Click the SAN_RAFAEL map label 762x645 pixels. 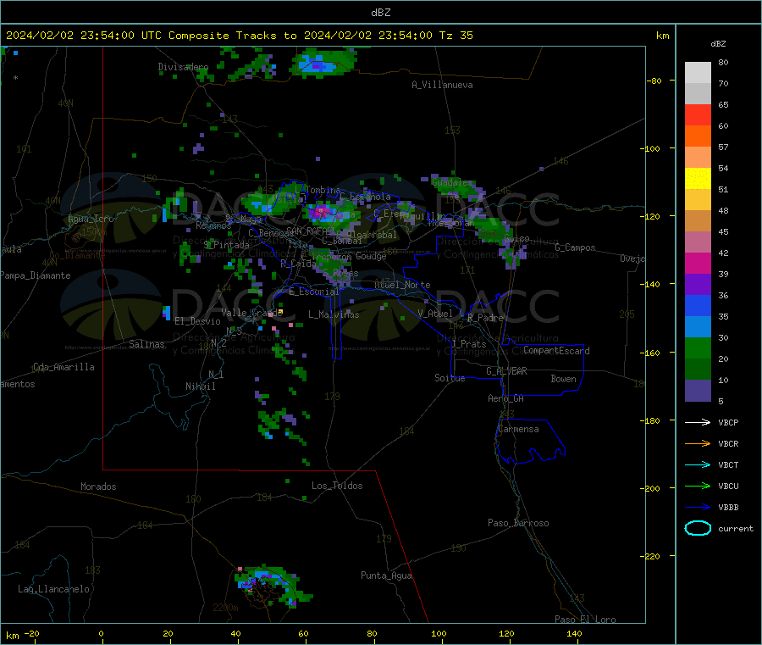click(x=311, y=231)
